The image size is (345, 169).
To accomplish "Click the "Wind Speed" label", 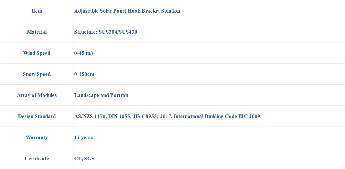I will tap(37, 53).
